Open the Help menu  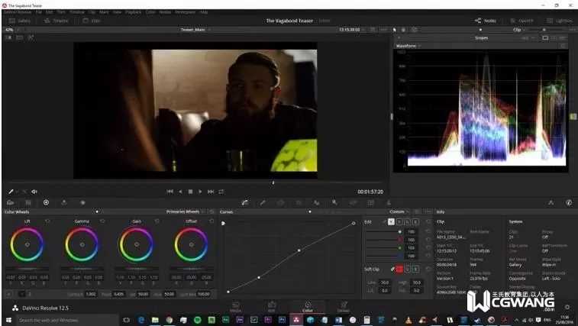203,12
